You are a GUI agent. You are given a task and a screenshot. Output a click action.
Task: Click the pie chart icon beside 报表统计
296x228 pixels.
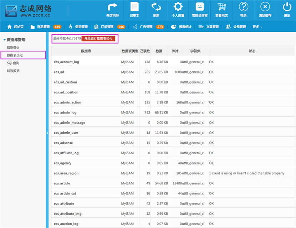pos(173,27)
